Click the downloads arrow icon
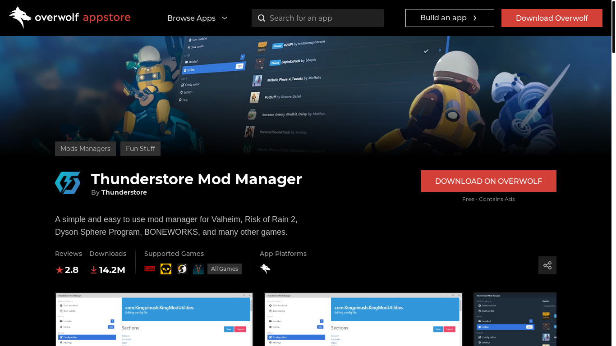 pyautogui.click(x=94, y=270)
